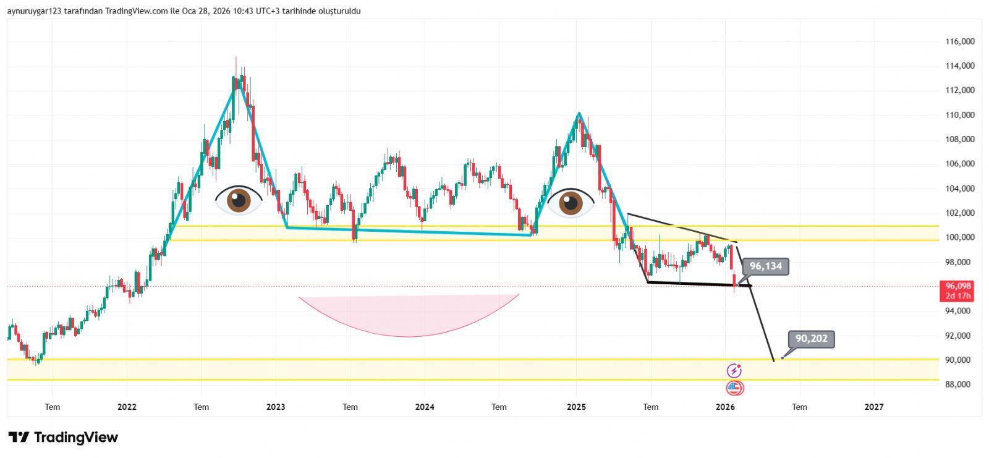Click the 2027 label on time axis

(873, 407)
